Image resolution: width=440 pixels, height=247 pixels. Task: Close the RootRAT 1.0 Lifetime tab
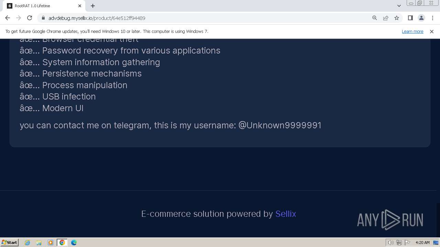tap(80, 6)
